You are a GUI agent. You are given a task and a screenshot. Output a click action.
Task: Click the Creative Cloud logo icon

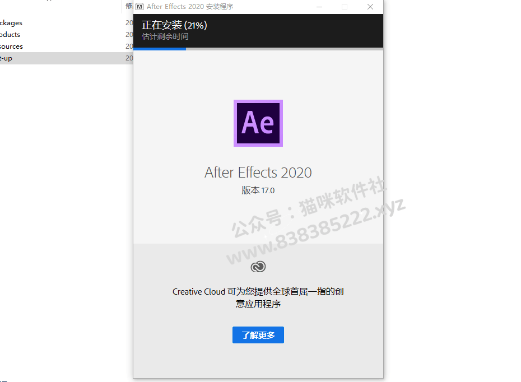(x=258, y=267)
